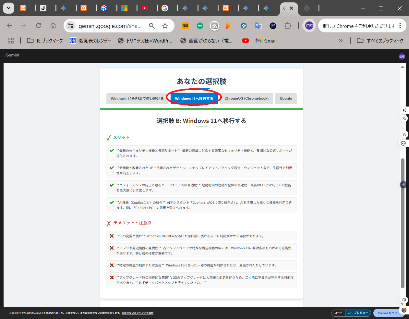Open the page zoom magnifier icon
This screenshot has height=319, width=409.
click(x=152, y=26)
